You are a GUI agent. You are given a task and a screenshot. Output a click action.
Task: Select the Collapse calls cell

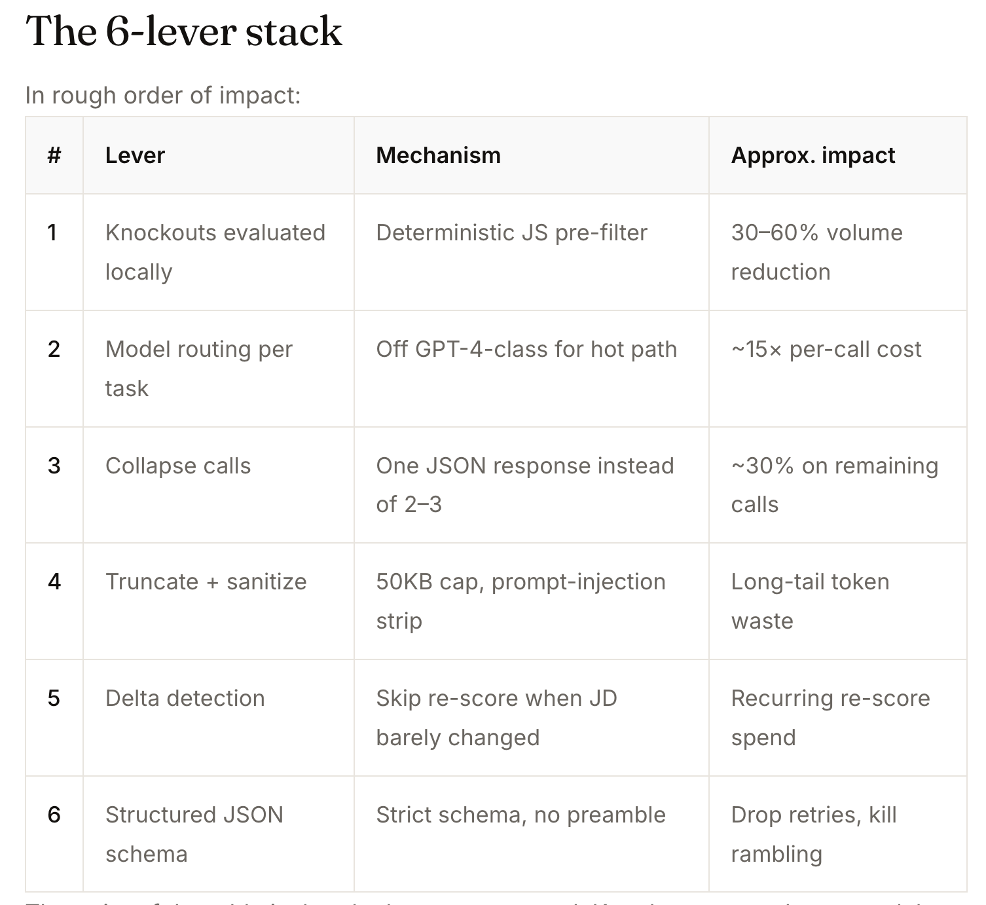[x=219, y=485]
